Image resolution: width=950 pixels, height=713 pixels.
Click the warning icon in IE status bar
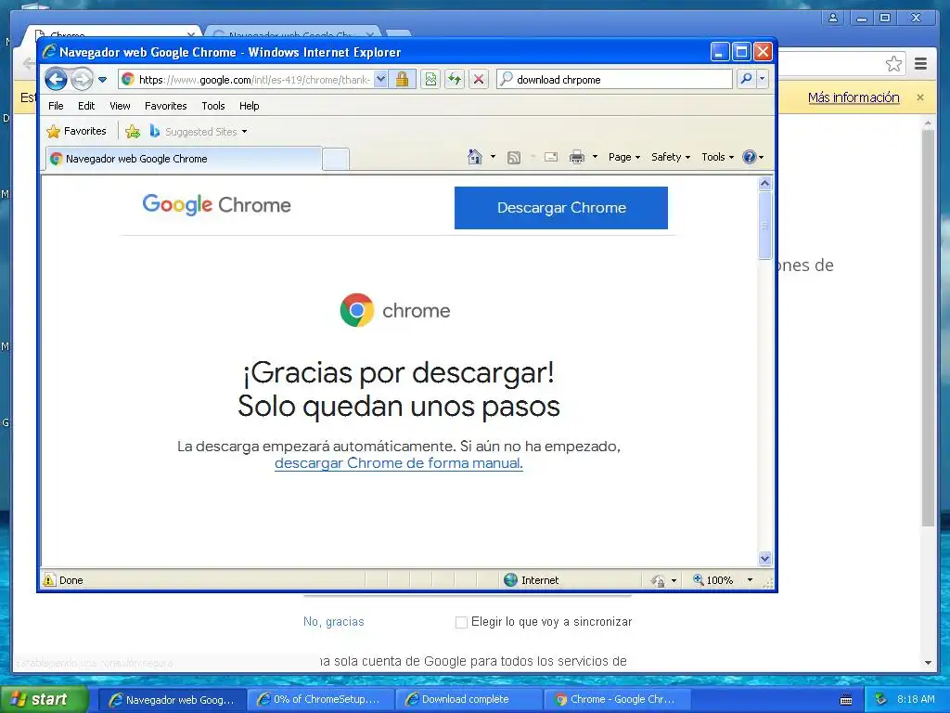coord(49,580)
